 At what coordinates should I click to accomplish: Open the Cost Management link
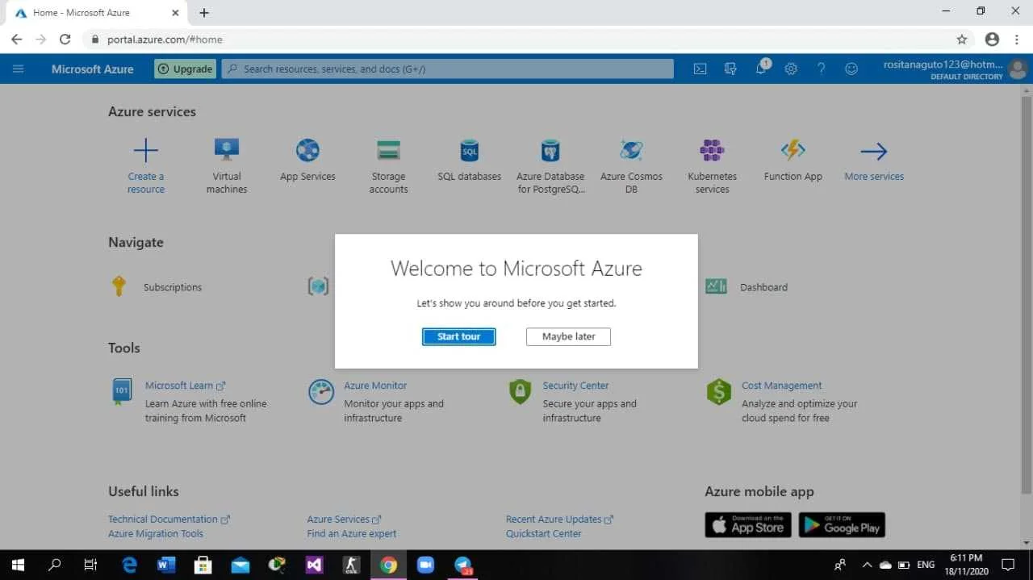[781, 386]
